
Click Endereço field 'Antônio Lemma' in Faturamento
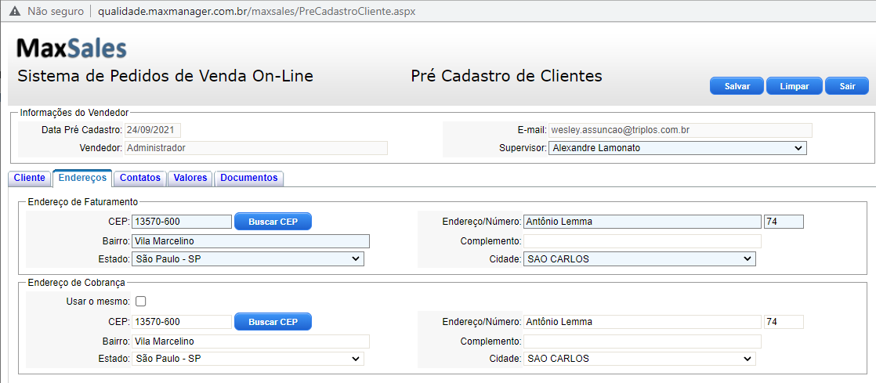point(643,222)
